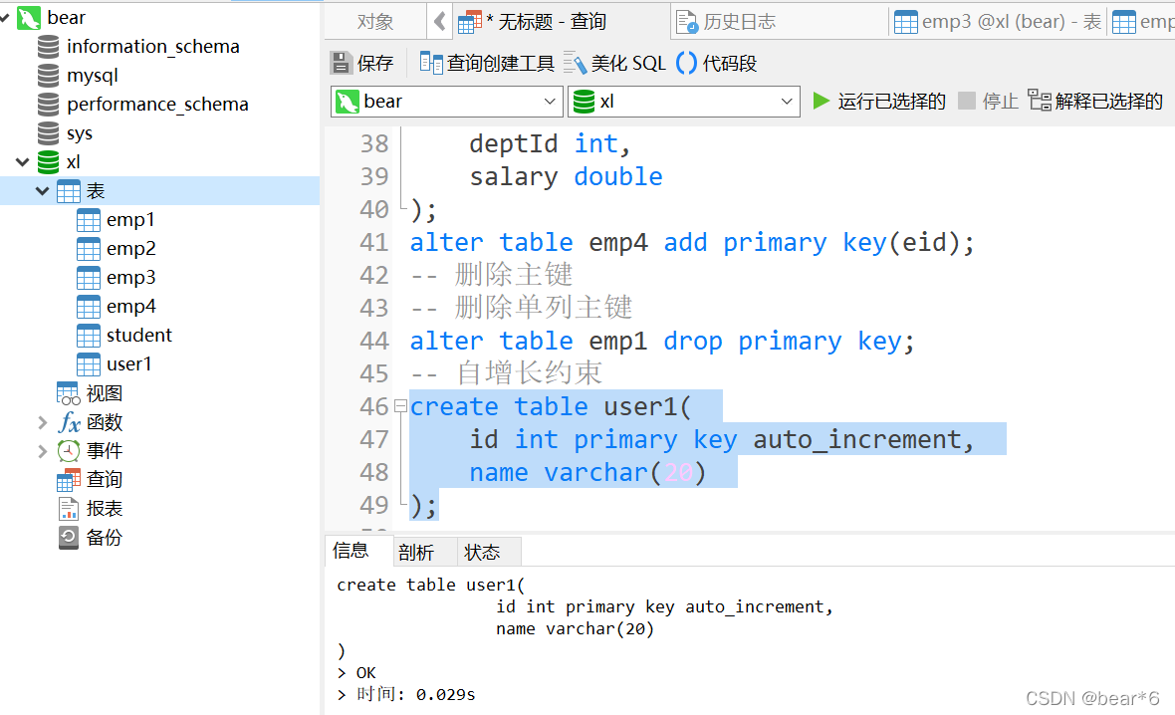Select the performance_schema database icon
The height and width of the screenshot is (715, 1175).
click(48, 105)
